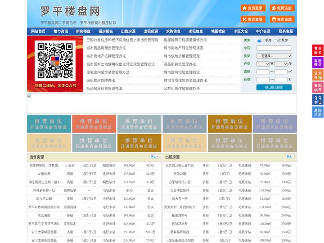
Task: Open the 乐酷公寓 rental listing
Action: [x=180, y=174]
